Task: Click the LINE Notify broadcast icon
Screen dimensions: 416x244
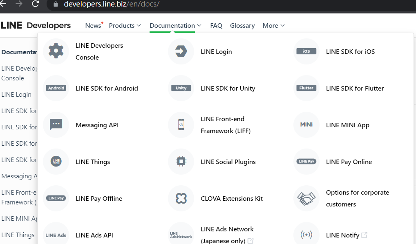Action: point(306,235)
